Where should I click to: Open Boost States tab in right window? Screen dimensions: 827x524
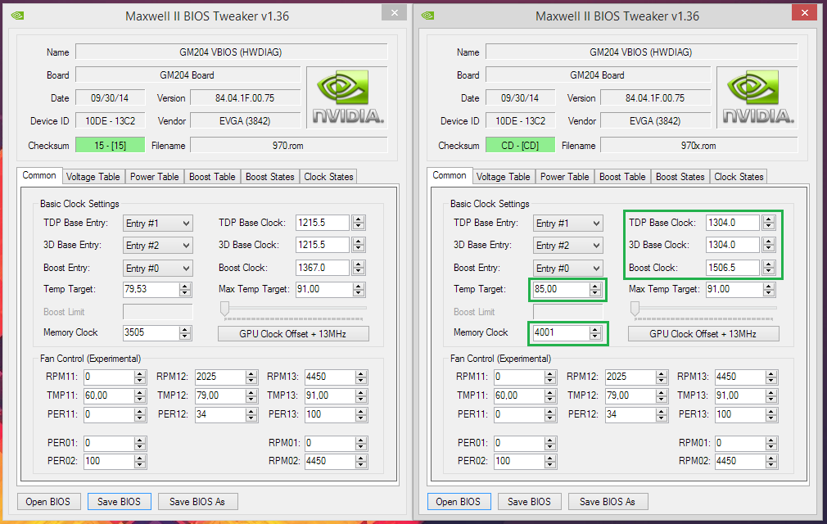click(x=680, y=177)
